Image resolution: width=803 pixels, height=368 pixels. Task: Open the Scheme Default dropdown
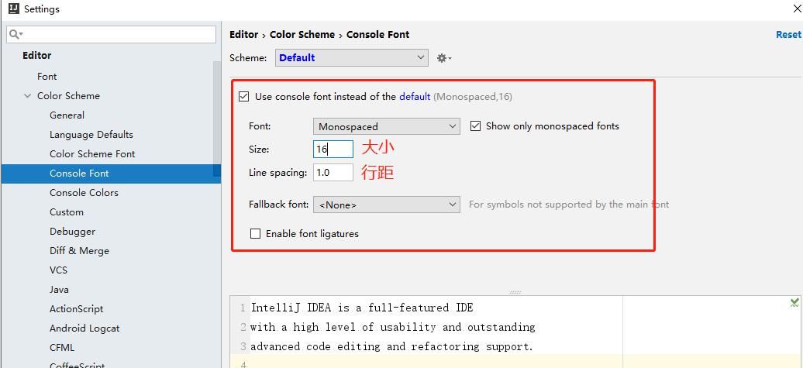click(351, 58)
